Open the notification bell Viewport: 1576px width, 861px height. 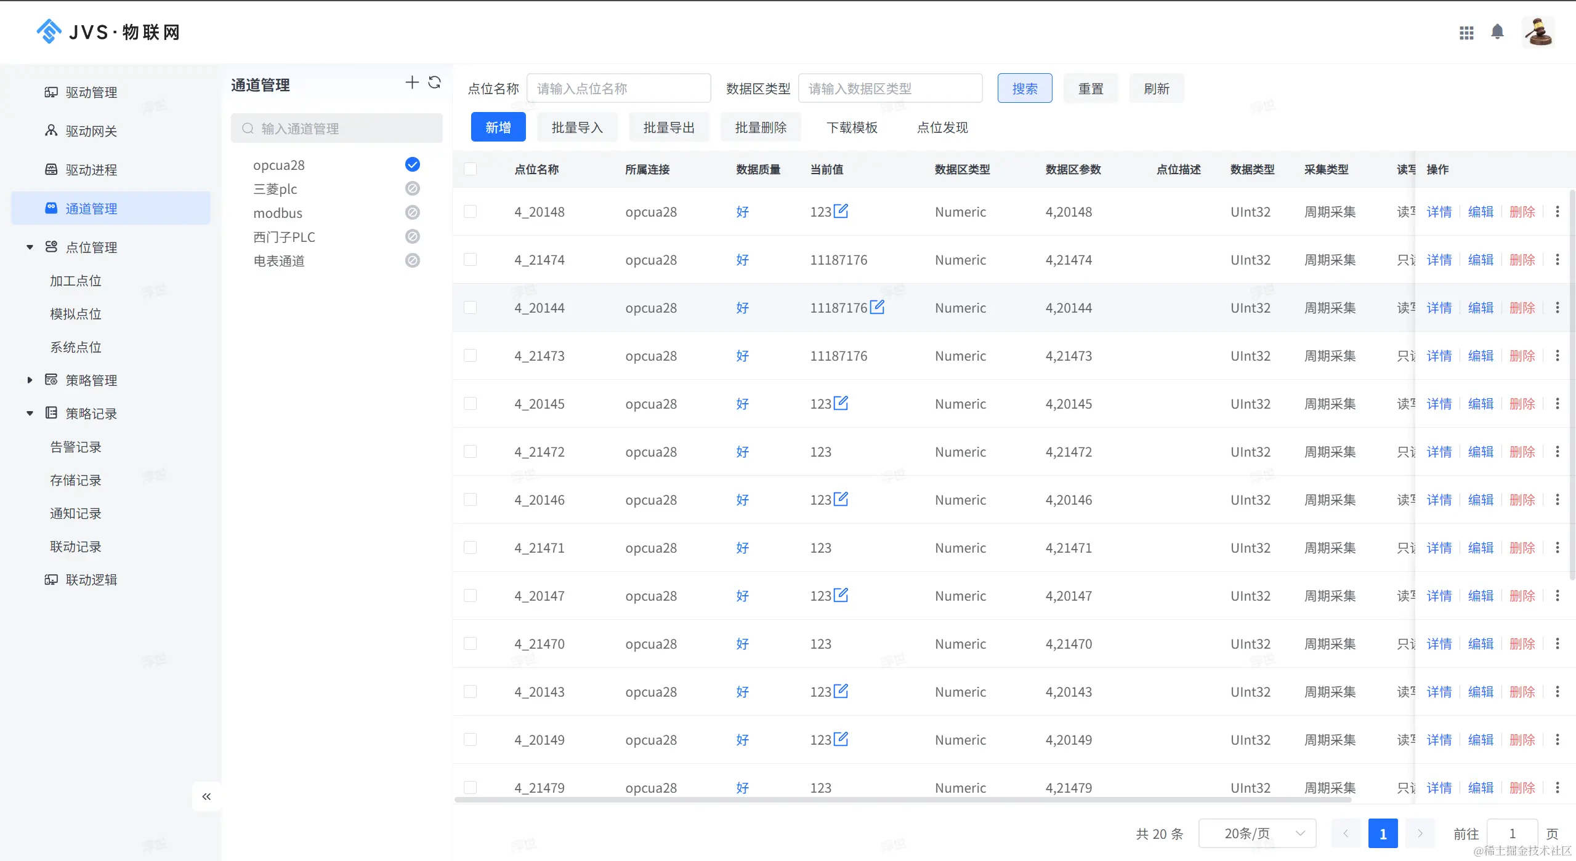point(1497,31)
